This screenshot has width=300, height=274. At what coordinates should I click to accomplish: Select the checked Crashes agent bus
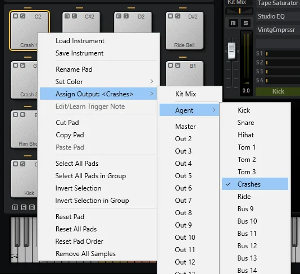point(255,184)
